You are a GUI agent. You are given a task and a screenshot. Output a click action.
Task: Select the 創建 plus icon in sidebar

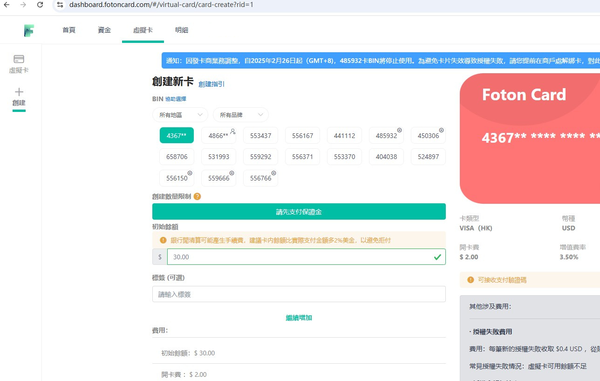coord(19,92)
